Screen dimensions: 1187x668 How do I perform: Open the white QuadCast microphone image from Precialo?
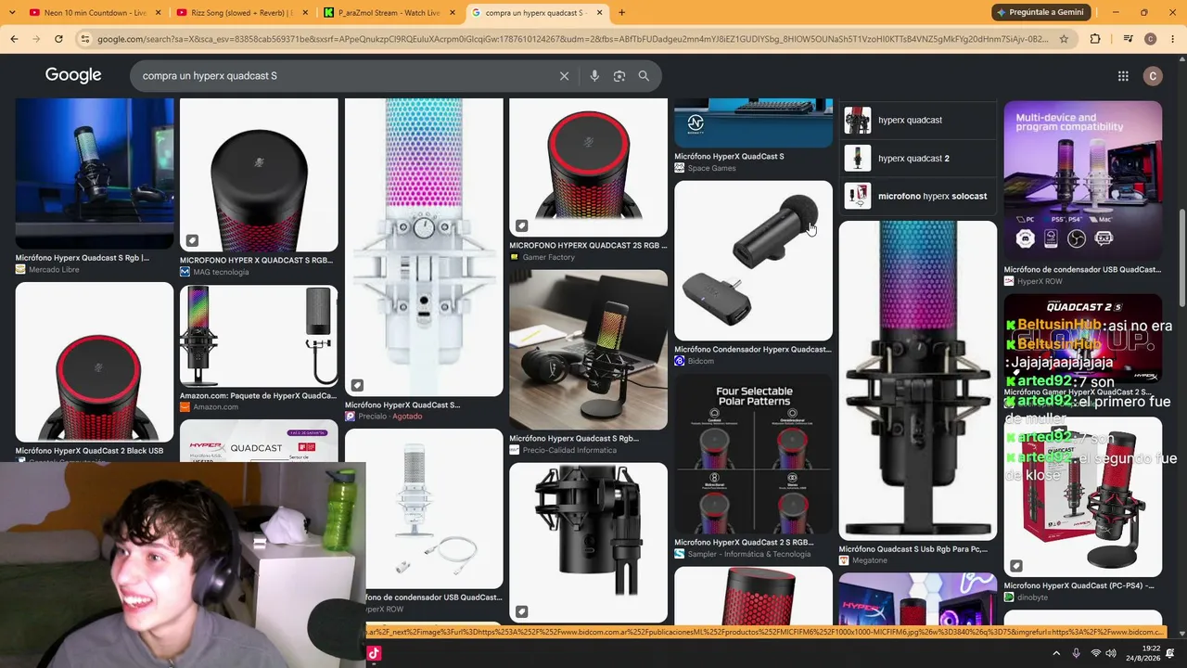pos(424,248)
